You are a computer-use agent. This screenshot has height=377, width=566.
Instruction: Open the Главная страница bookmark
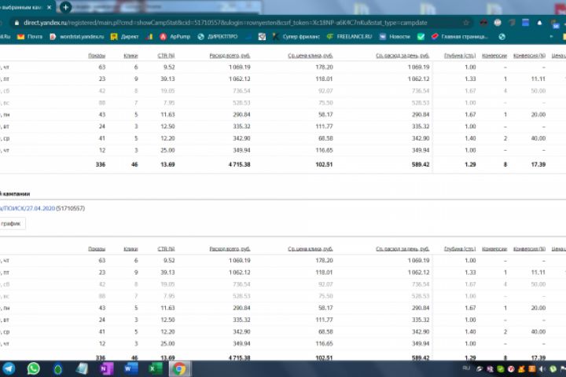coord(460,37)
